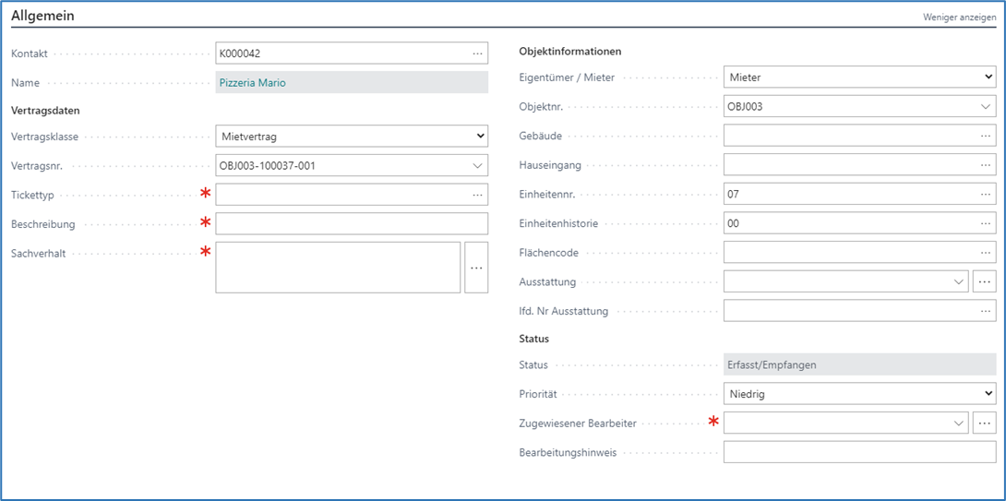
Task: Open ellipsis beside Zugewiesener Bearbeiter
Action: click(x=985, y=423)
